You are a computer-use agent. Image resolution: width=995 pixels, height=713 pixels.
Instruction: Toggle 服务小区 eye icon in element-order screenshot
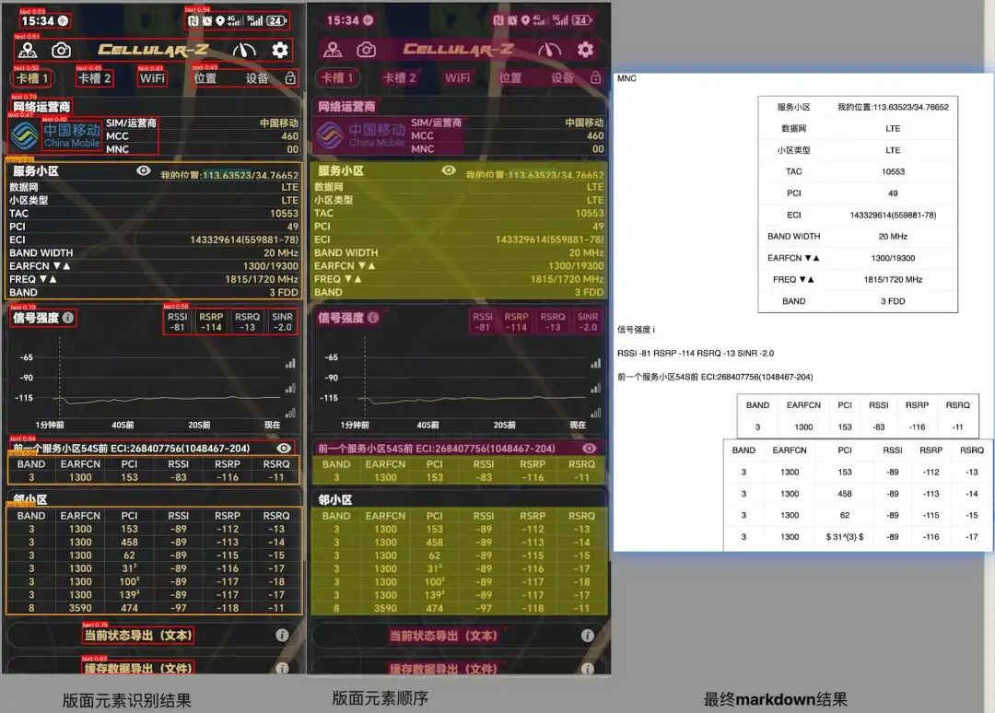[x=449, y=170]
